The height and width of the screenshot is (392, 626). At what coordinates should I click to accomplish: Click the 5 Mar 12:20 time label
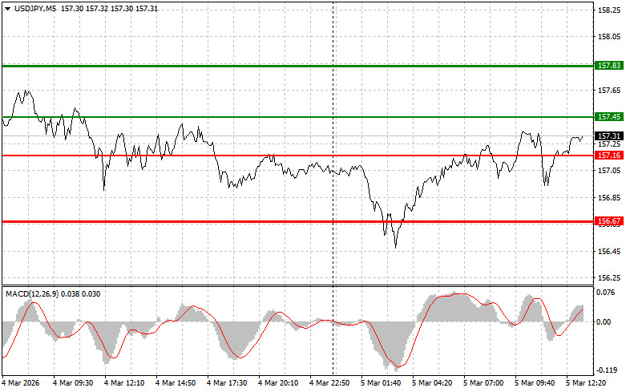click(x=586, y=383)
